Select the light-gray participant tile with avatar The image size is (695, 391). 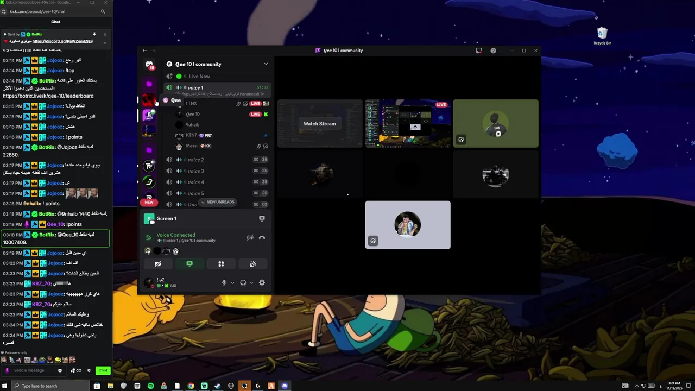pyautogui.click(x=408, y=225)
